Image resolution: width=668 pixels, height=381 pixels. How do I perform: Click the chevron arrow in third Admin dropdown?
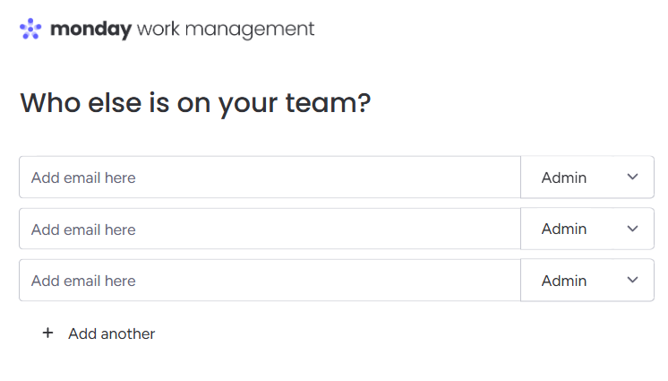point(633,280)
